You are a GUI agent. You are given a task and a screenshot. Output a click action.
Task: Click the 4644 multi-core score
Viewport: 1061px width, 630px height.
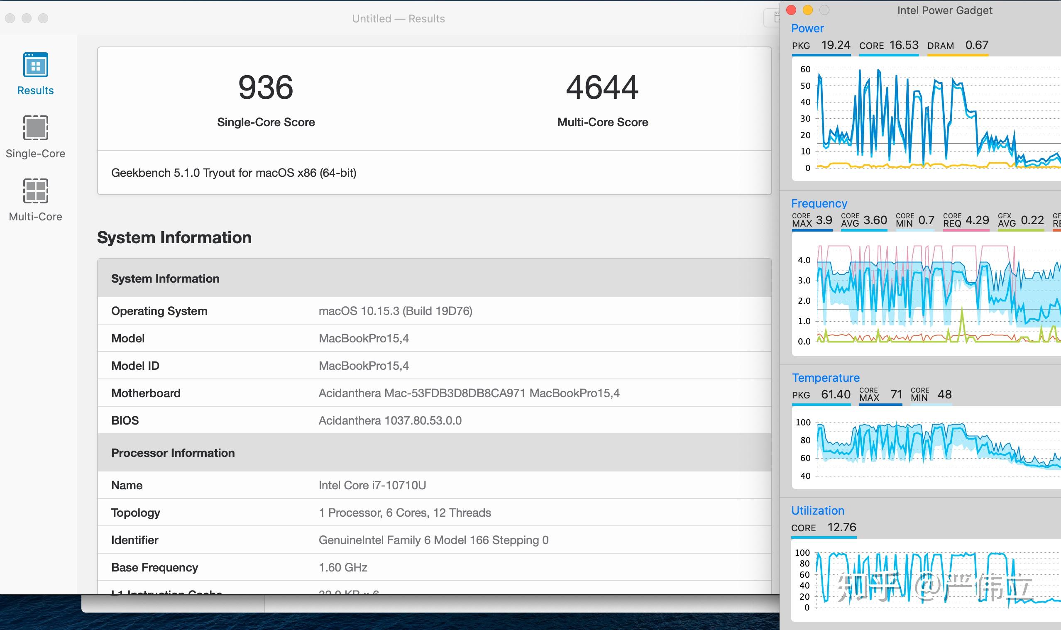(602, 87)
